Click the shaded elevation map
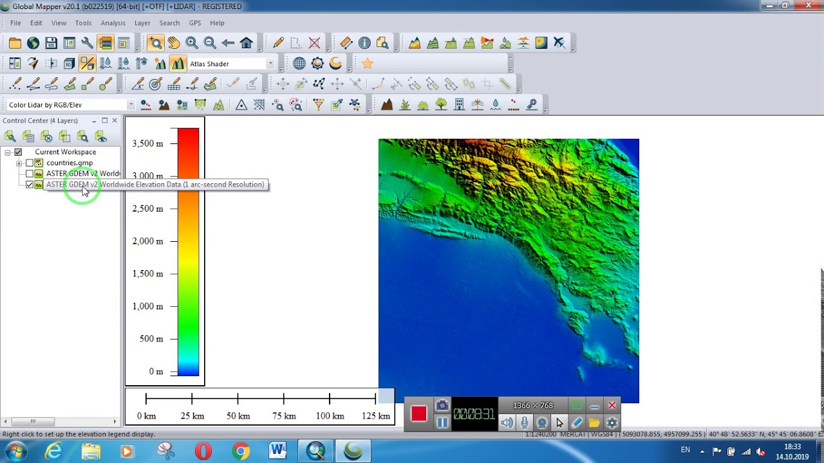Viewport: 824px width, 463px height. pos(509,271)
